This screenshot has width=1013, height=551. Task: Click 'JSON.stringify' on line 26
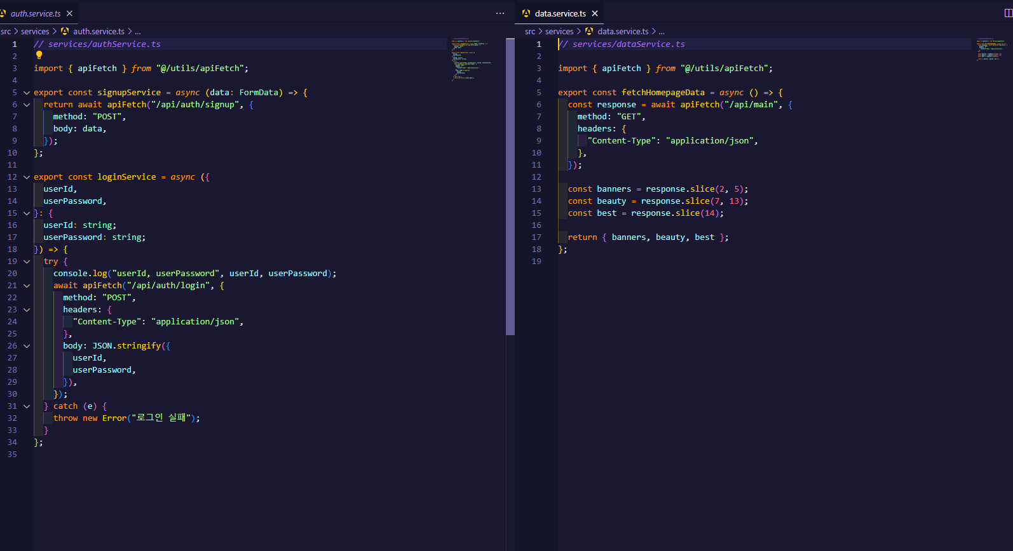coord(126,346)
